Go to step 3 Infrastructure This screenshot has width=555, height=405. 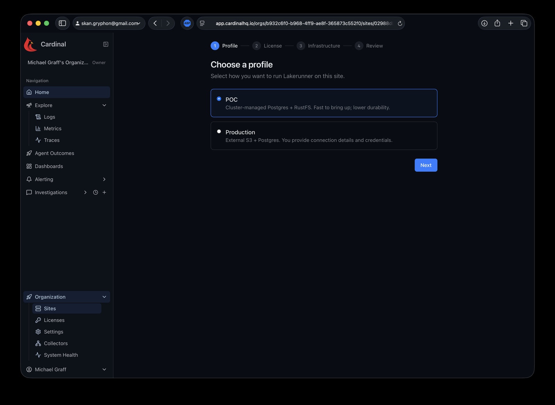318,46
